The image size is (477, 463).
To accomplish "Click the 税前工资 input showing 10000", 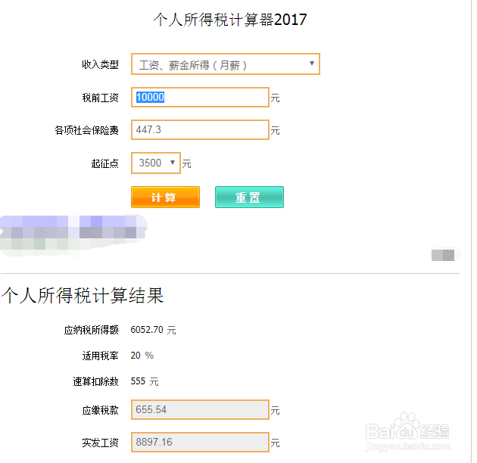I will pyautogui.click(x=200, y=98).
